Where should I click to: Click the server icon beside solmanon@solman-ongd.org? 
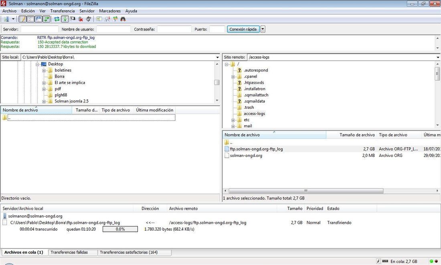5,216
